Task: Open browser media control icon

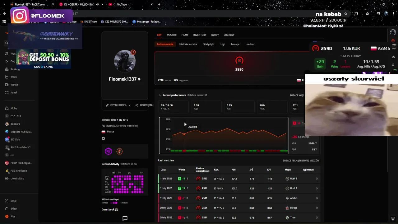Action: [x=378, y=14]
